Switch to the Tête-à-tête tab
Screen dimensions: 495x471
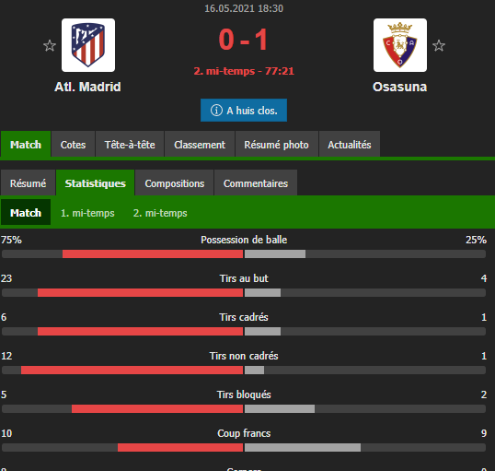[130, 145]
